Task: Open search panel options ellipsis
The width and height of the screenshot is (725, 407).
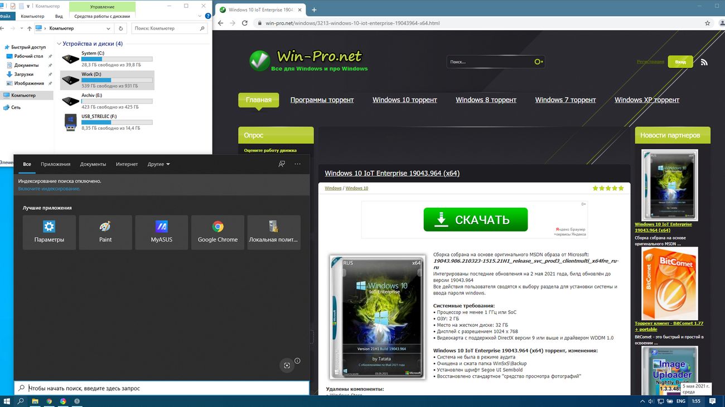Action: [x=298, y=164]
